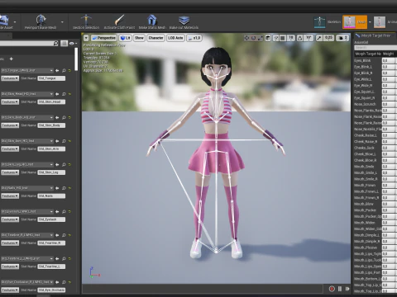Open the x1.0 playback speed menu
The width and height of the screenshot is (397, 297).
click(x=194, y=38)
